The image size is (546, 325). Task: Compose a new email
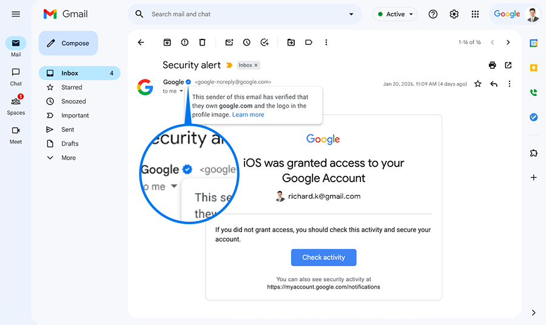[x=68, y=43]
